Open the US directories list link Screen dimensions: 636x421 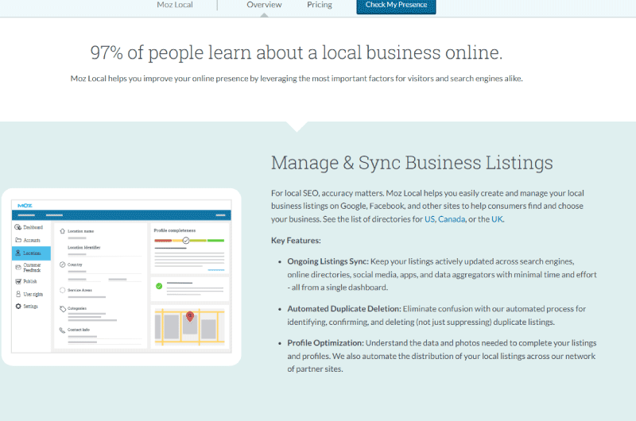tap(429, 219)
